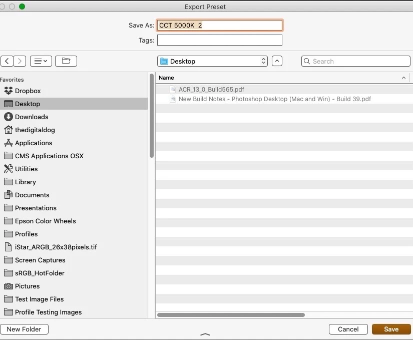Click the New Folder button
This screenshot has width=413, height=340.
24,329
